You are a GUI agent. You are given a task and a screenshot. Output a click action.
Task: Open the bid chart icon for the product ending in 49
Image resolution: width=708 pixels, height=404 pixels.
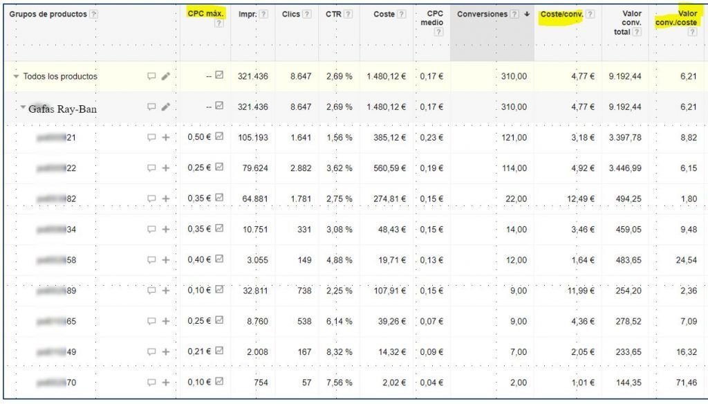pyautogui.click(x=219, y=351)
